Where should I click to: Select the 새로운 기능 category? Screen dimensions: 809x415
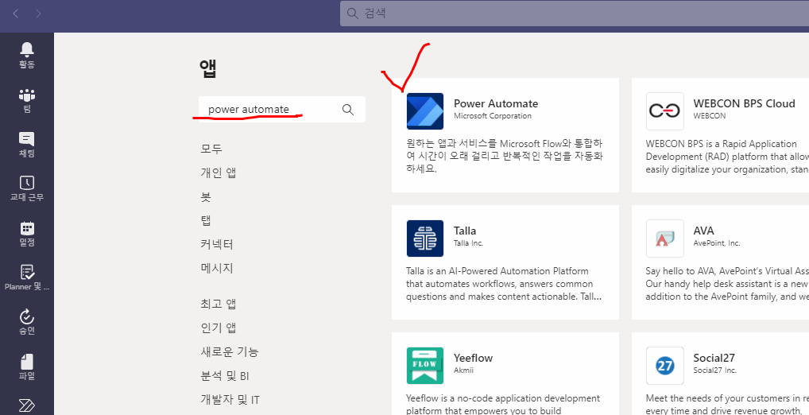(230, 351)
